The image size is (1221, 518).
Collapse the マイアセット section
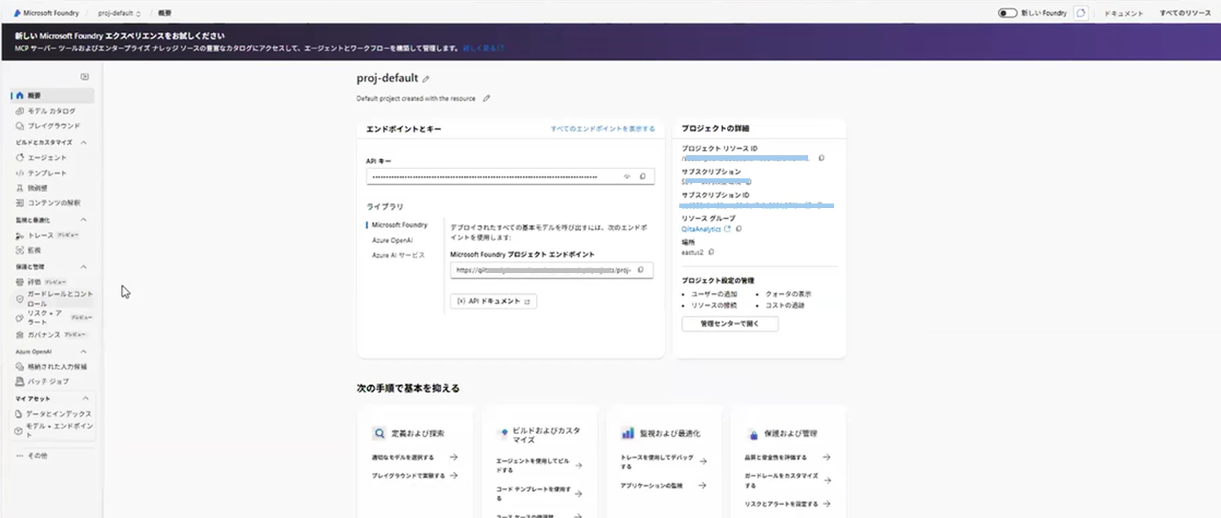[85, 398]
